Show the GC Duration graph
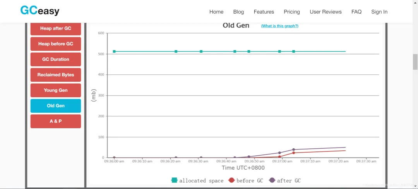This screenshot has width=418, height=189. 56,59
